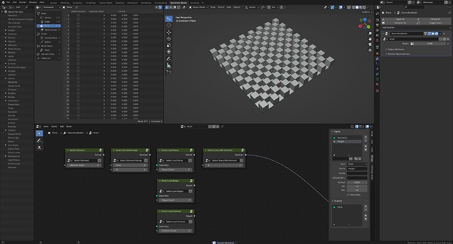Toggle spreadsheet selected-only filter button

point(157,7)
